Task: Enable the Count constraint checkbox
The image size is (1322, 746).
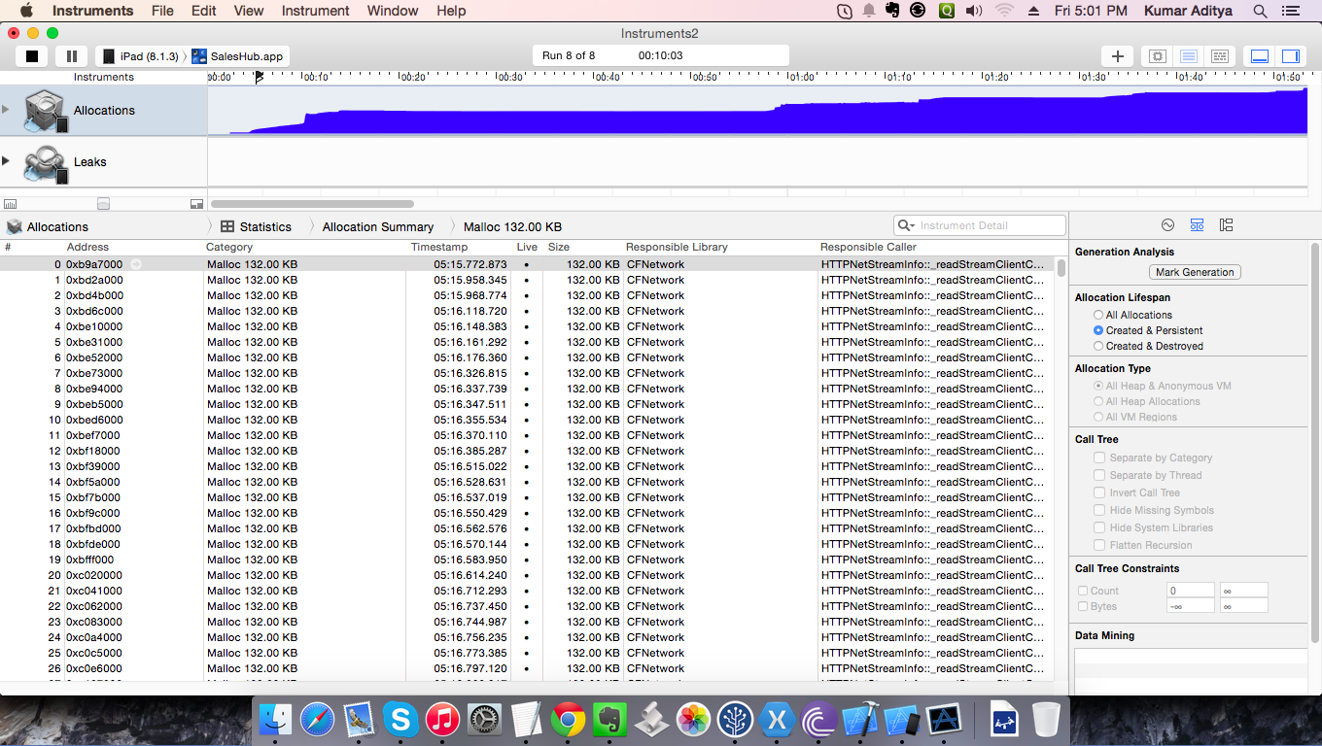Action: pyautogui.click(x=1083, y=591)
